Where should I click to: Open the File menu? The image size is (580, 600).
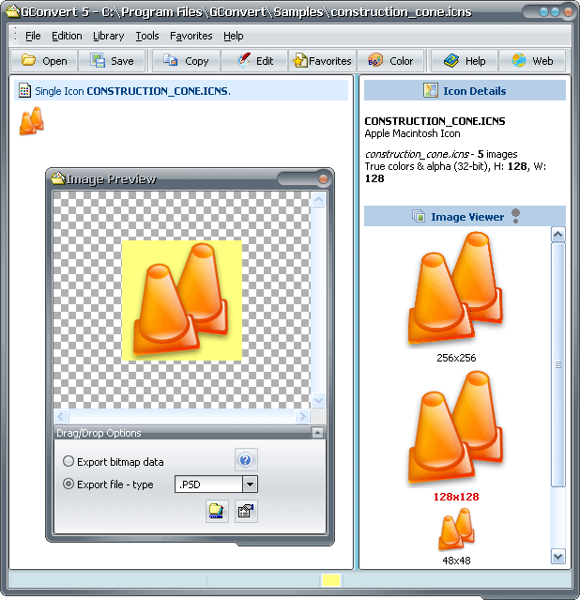[x=33, y=36]
